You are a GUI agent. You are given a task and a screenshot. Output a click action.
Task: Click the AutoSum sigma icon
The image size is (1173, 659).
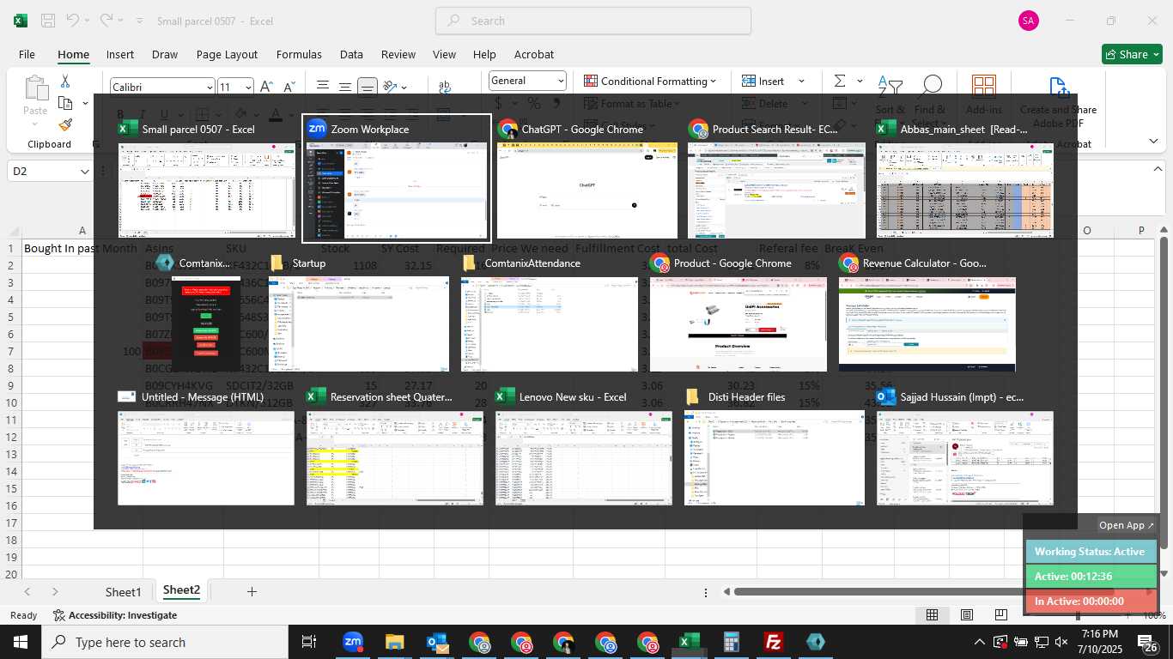click(x=840, y=81)
